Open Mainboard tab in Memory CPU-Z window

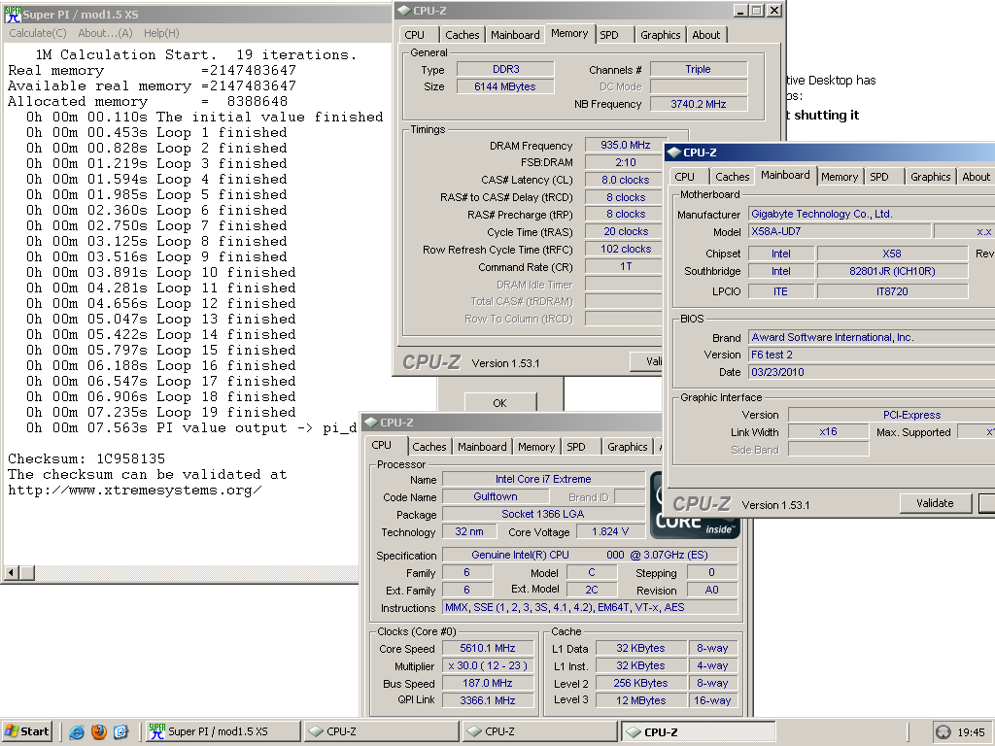(x=515, y=35)
